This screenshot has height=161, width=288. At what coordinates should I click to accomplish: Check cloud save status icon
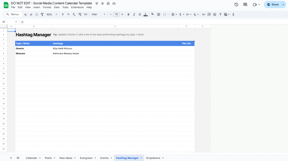point(114,3)
